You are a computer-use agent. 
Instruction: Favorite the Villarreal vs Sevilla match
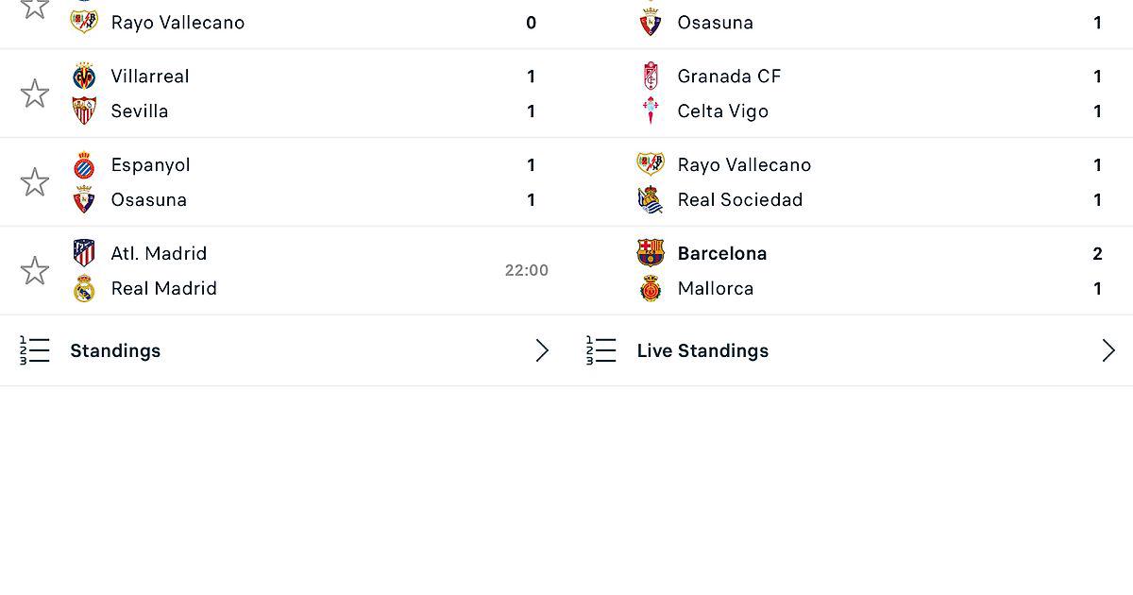pos(35,93)
